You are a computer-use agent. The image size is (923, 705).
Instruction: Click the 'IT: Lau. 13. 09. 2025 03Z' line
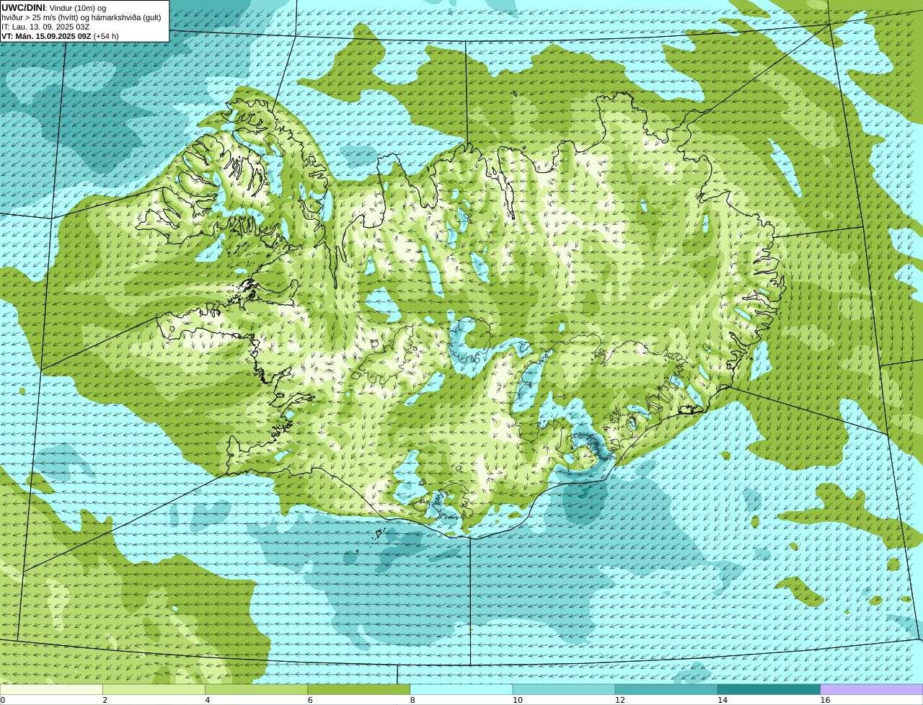coord(45,27)
